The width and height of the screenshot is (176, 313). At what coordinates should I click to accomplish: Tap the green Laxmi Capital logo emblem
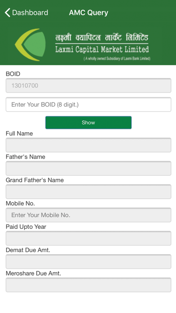click(30, 45)
